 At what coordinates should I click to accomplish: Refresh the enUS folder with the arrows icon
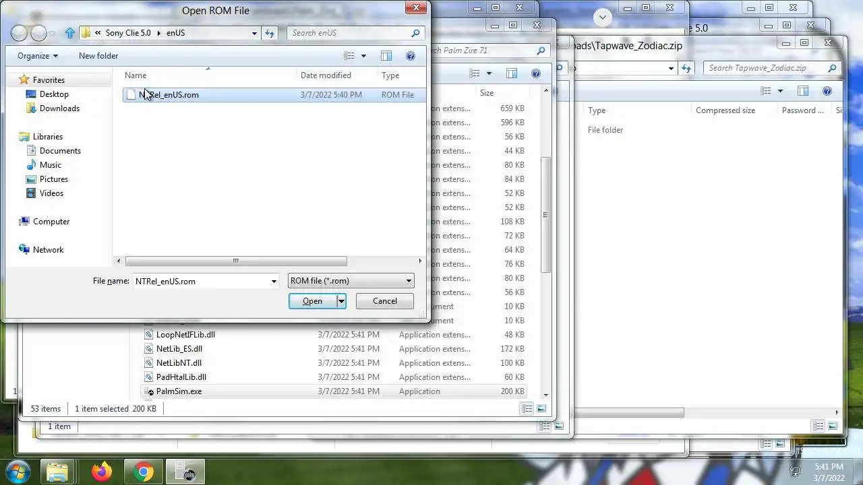click(270, 33)
